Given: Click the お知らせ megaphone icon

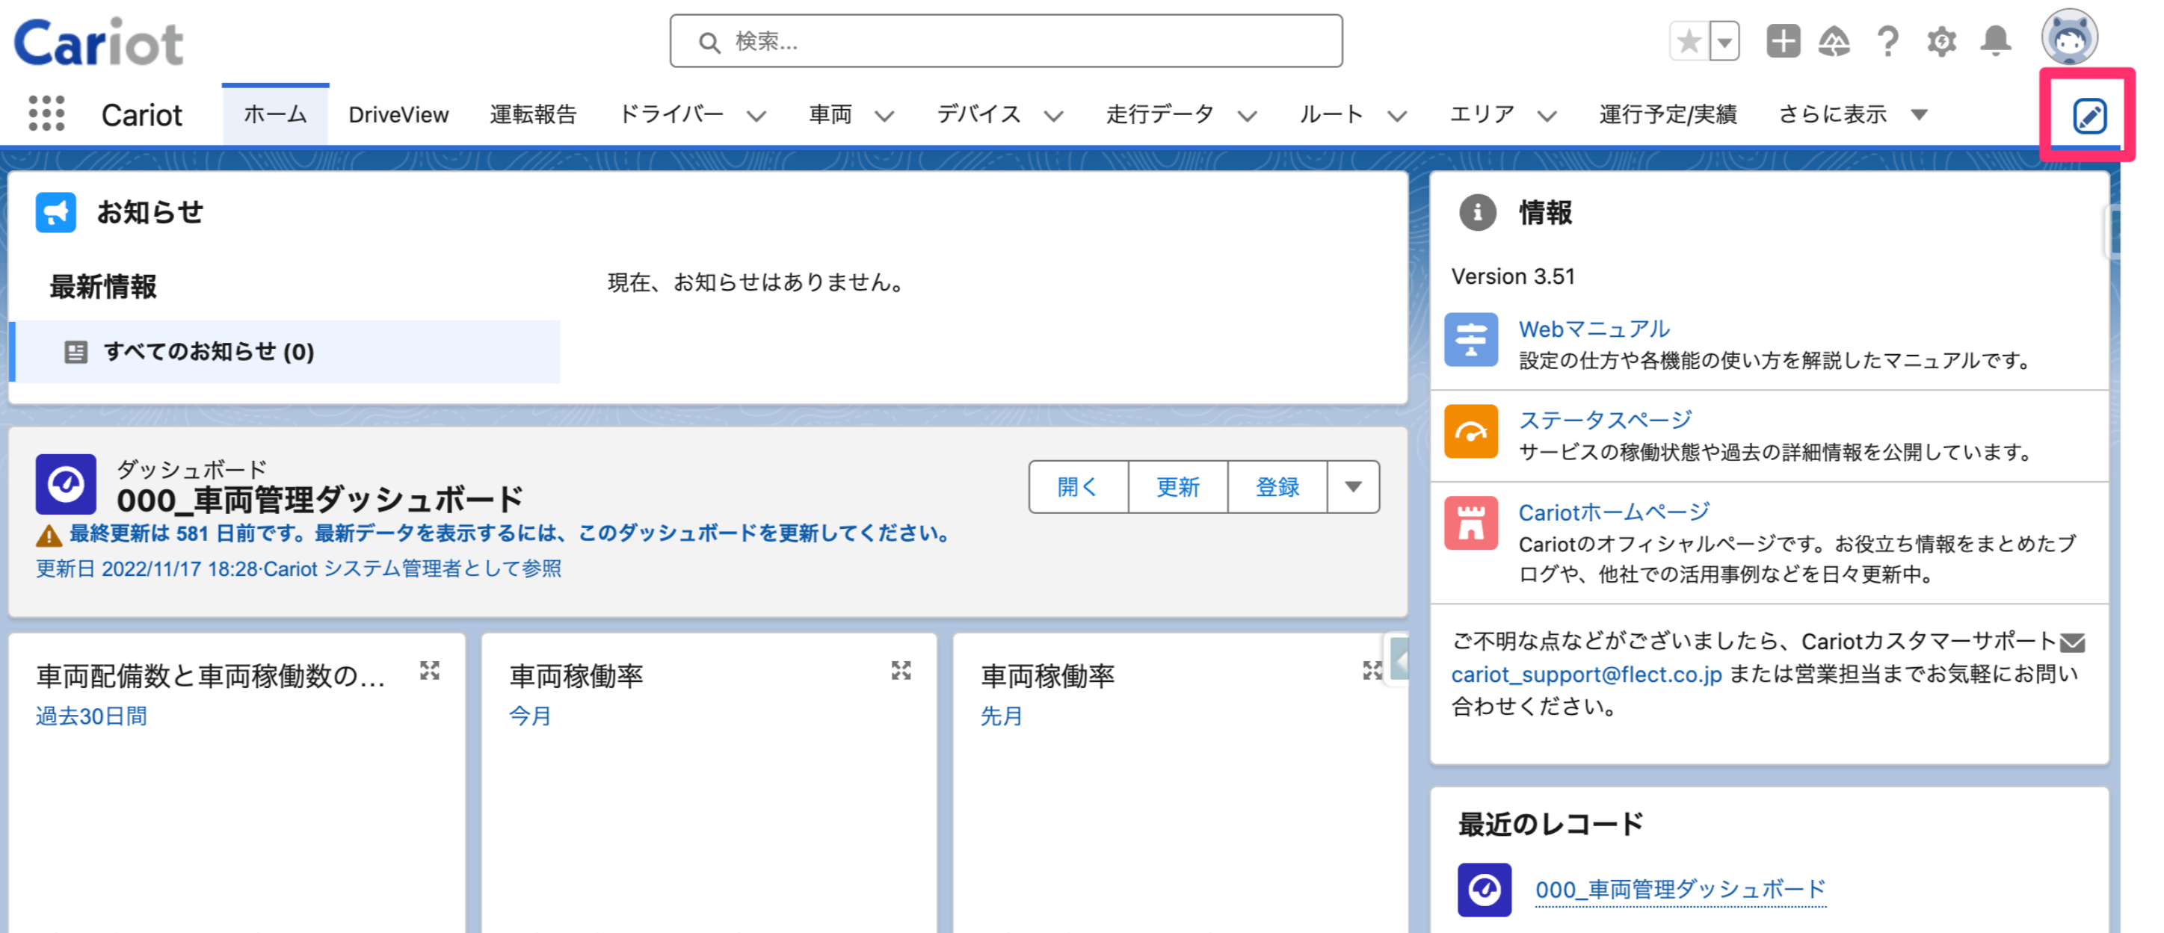Looking at the screenshot, I should (55, 212).
